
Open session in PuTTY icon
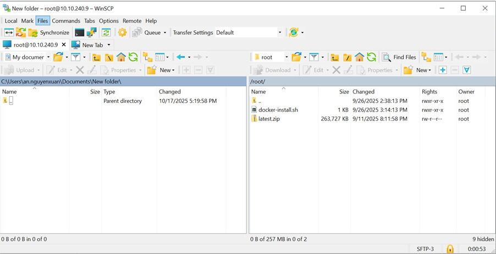[91, 32]
